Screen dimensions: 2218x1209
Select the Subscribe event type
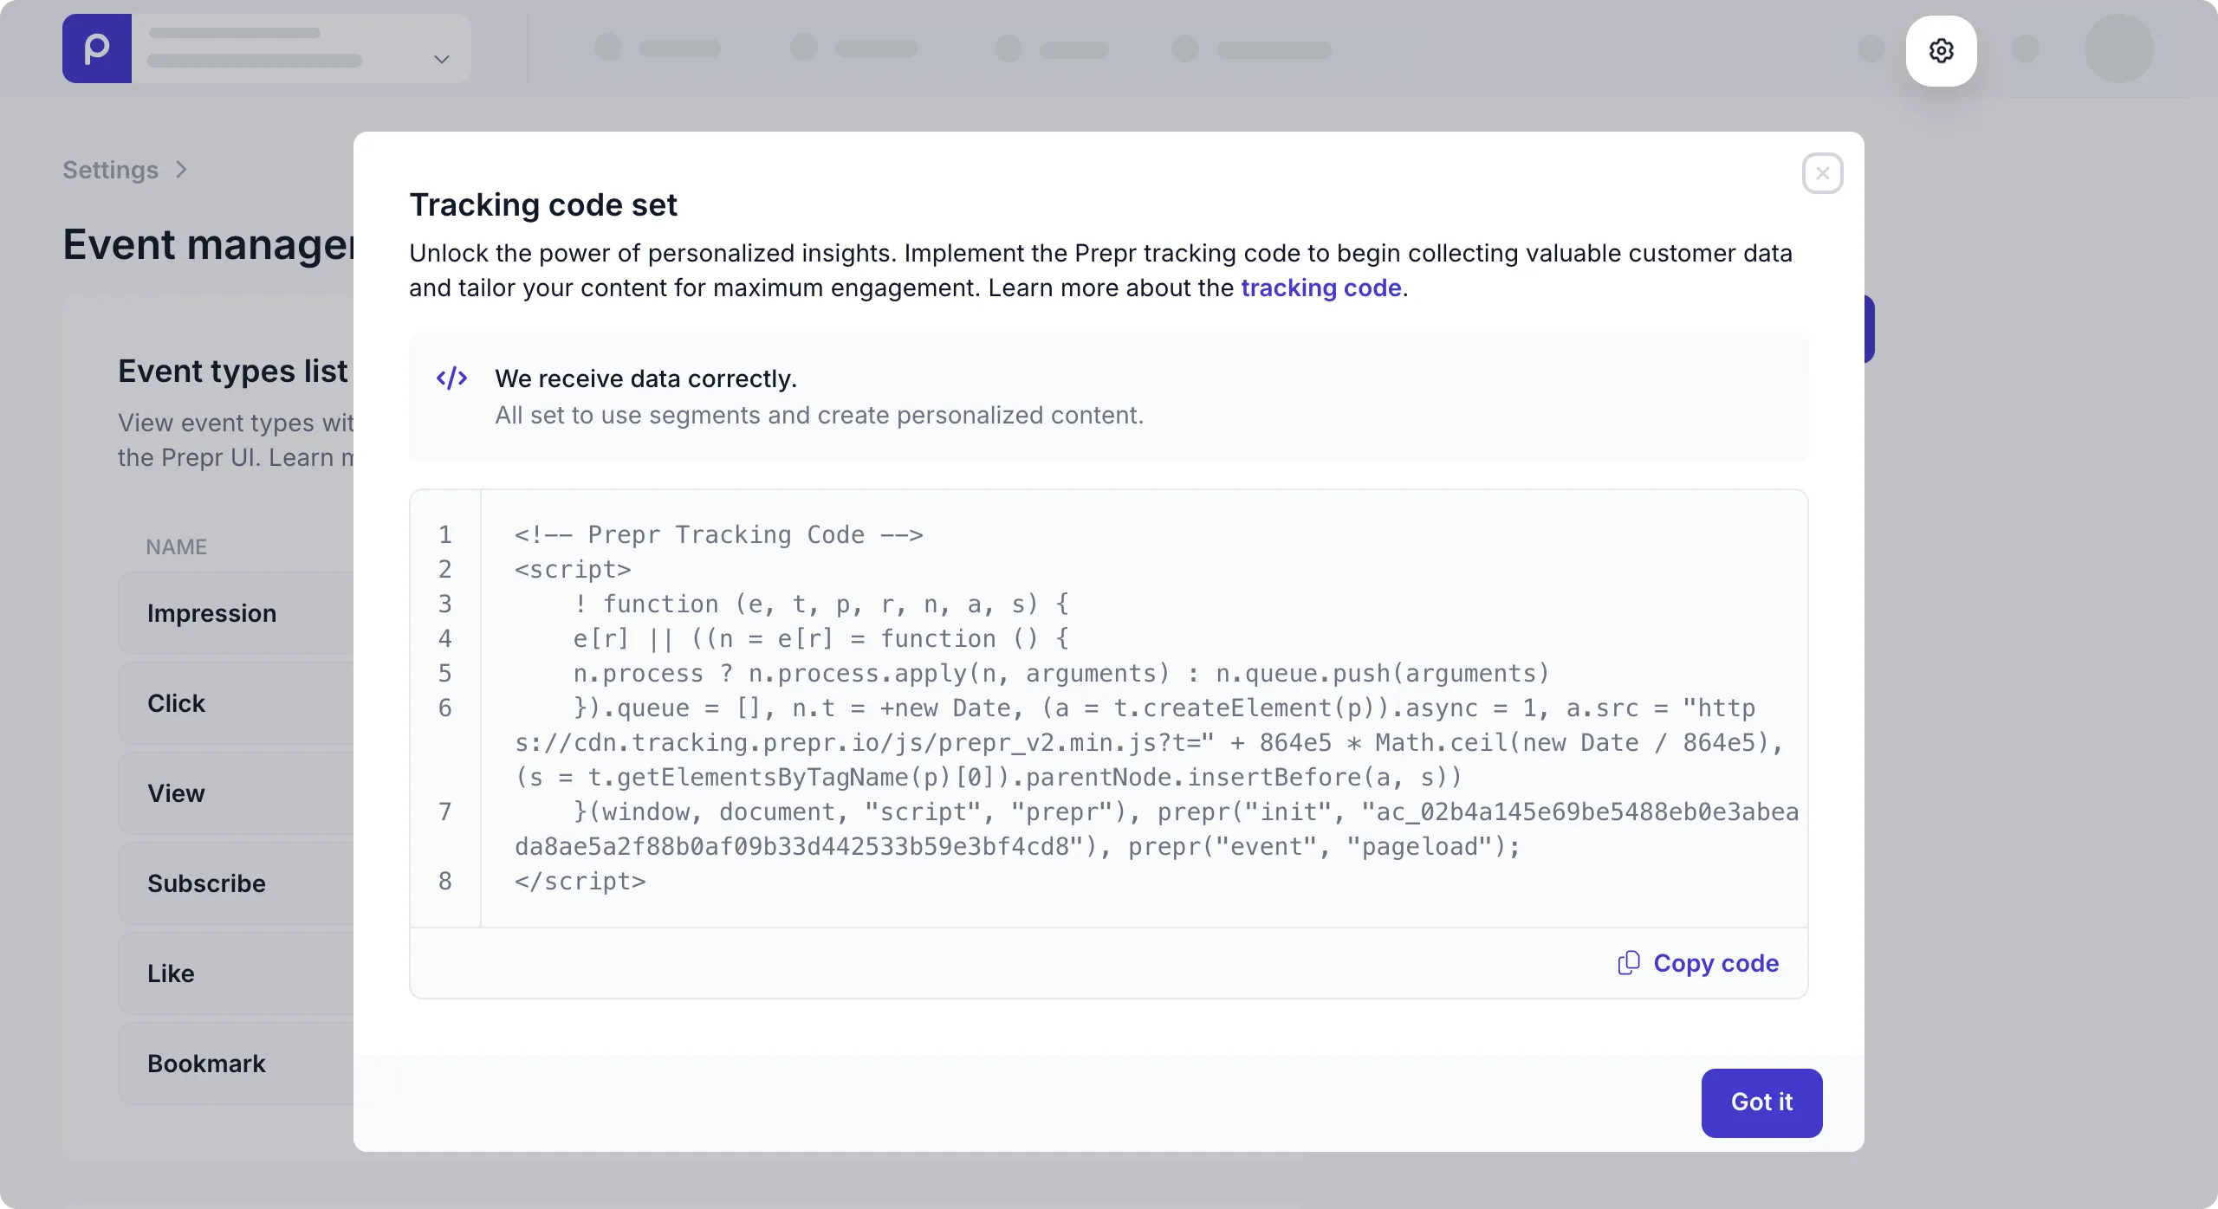pyautogui.click(x=207, y=883)
